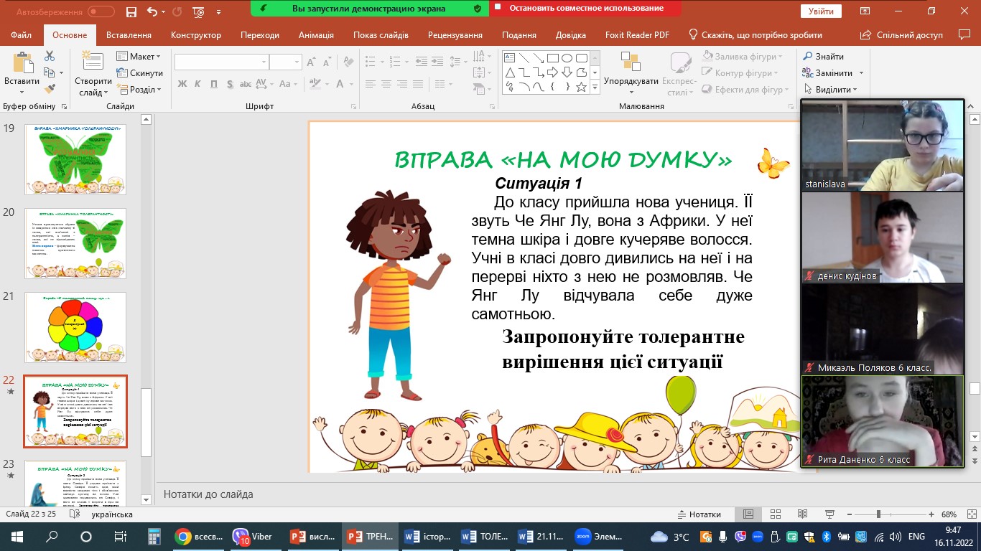Click Вставити paste button
The image size is (981, 551).
(22, 72)
